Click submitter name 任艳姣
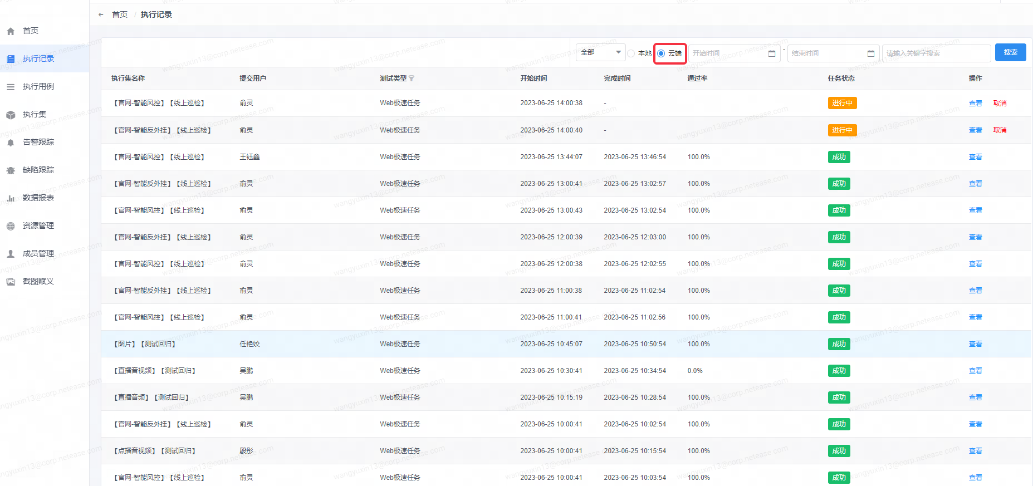 tap(249, 344)
